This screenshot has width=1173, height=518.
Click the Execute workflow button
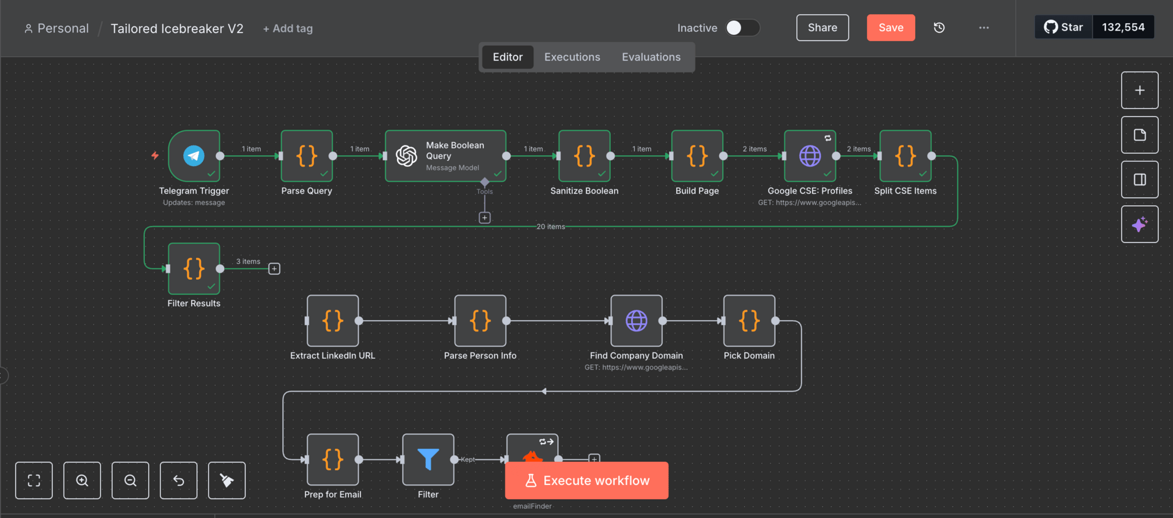point(586,481)
